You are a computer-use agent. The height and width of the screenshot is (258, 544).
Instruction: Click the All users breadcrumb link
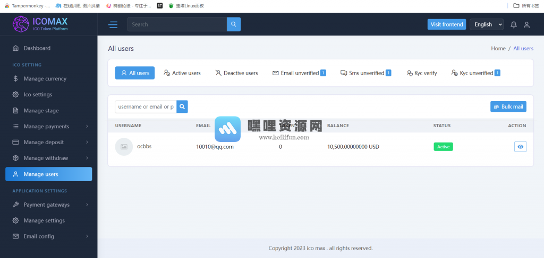coord(523,48)
